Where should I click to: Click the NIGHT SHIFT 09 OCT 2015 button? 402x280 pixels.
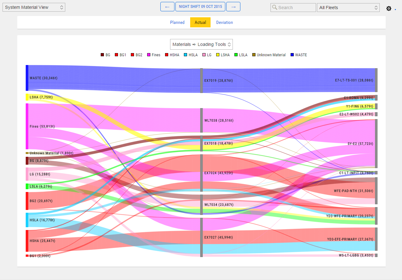click(x=200, y=6)
